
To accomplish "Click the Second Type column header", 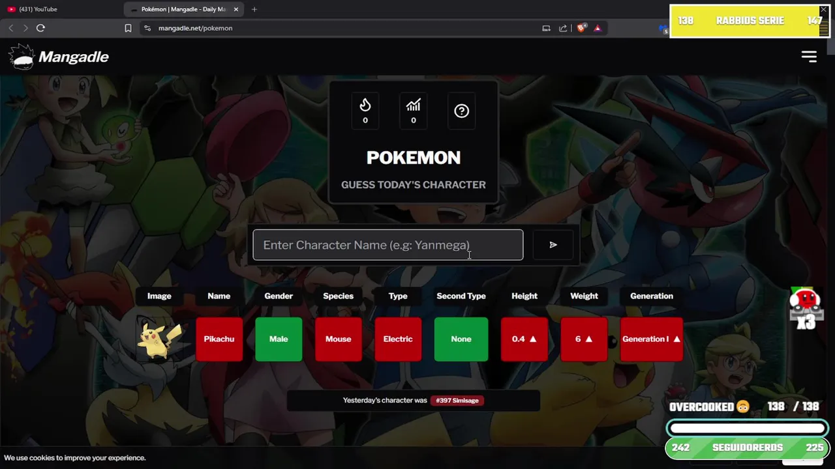I will (x=461, y=296).
